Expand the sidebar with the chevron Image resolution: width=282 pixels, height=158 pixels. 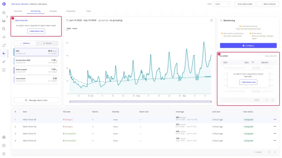(7, 17)
